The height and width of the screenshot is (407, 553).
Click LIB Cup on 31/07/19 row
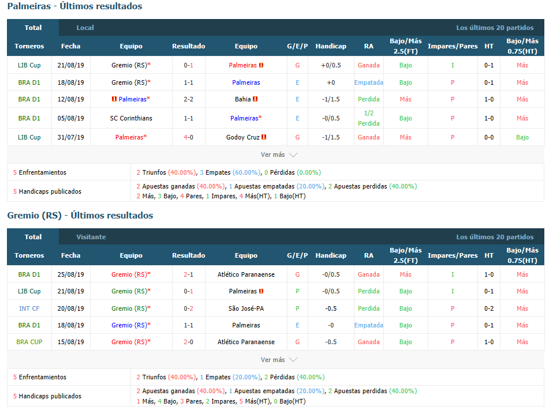pos(29,137)
